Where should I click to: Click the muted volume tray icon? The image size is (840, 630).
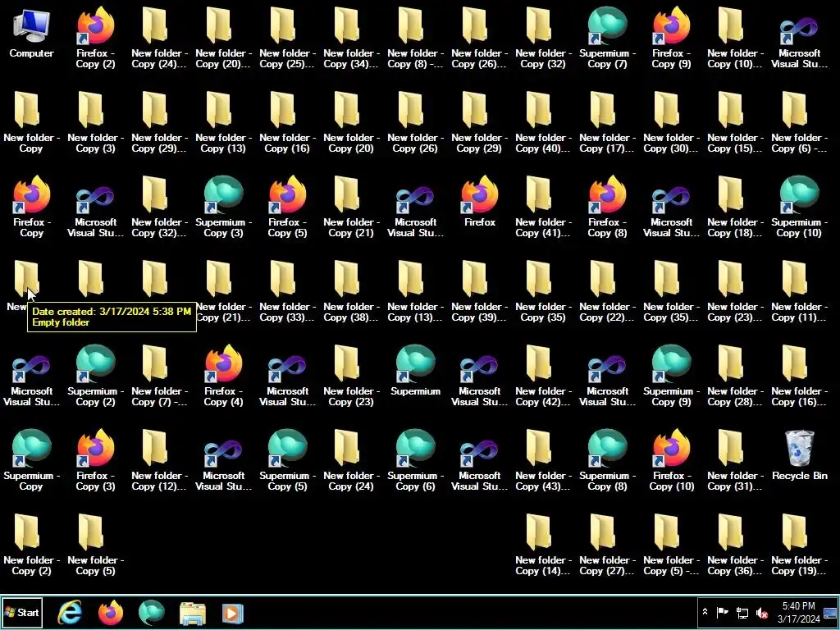761,613
